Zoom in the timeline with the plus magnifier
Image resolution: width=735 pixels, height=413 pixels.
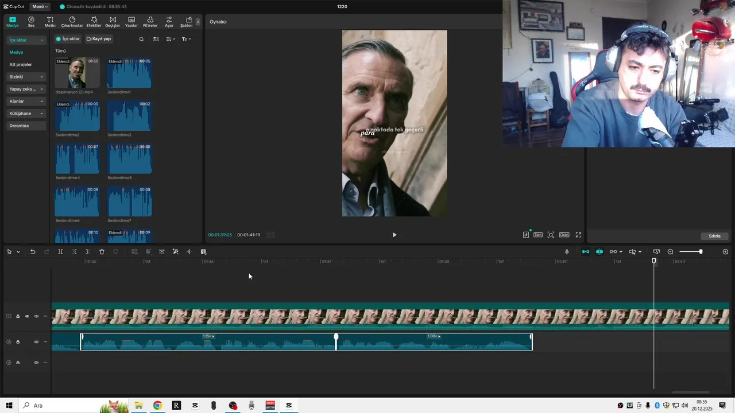coord(725,252)
